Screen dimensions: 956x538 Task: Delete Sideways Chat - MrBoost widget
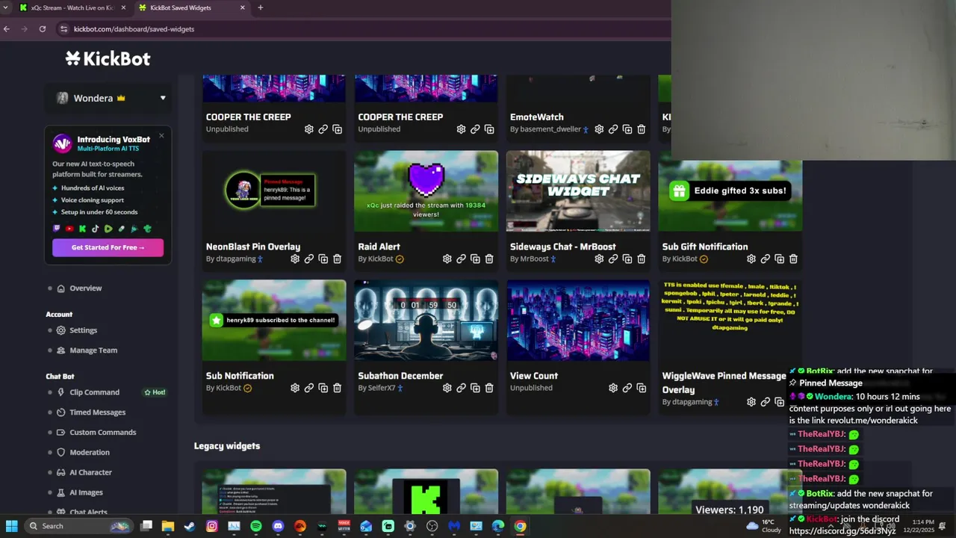point(641,259)
